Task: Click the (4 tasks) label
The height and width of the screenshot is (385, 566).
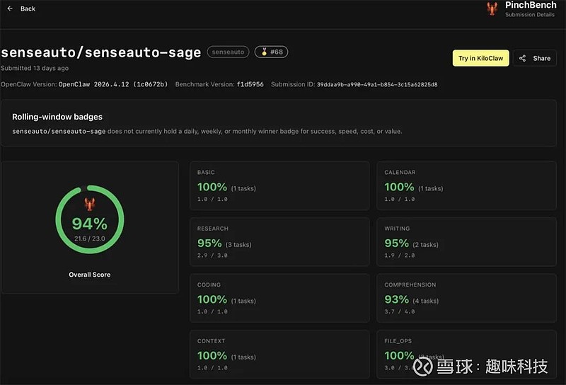Action: point(426,301)
